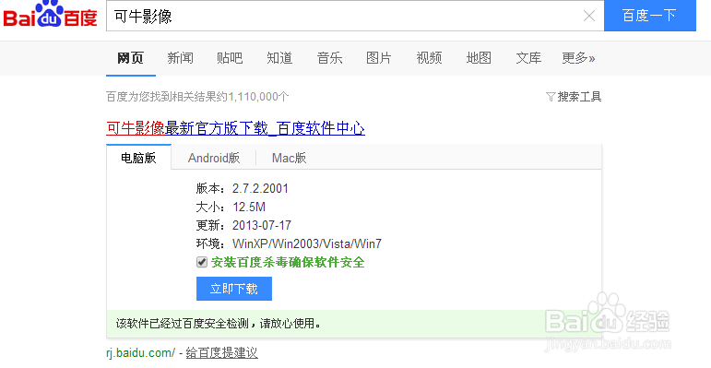Click result count text 百度为您找到相关结果约1,110,000个
711x368 pixels.
pos(197,97)
